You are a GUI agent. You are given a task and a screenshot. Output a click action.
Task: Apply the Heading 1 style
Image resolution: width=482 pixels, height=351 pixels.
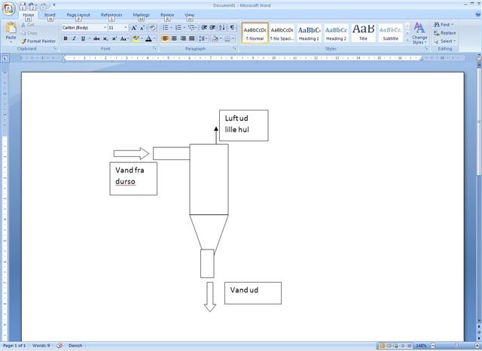309,33
